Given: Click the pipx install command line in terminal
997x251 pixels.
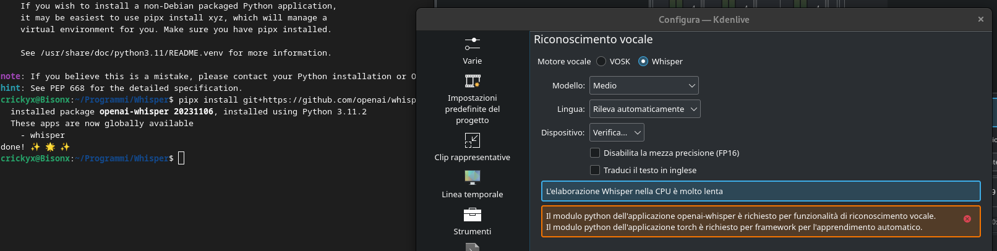Looking at the screenshot, I should pos(297,100).
